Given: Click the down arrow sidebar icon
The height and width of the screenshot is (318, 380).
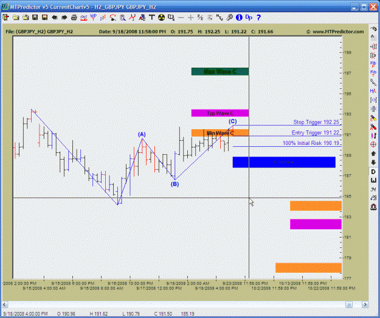Looking at the screenshot, I should (x=373, y=163).
